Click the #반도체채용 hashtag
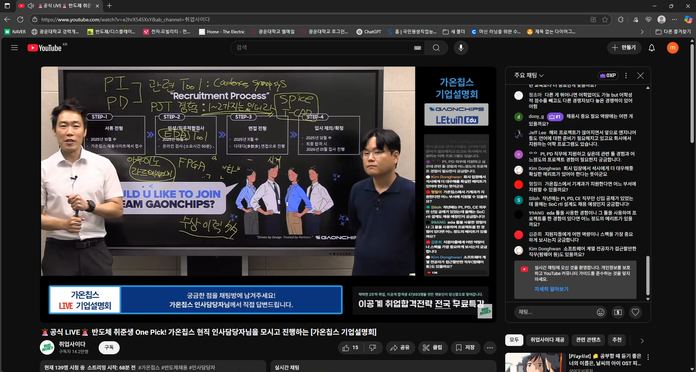696x372 pixels. coord(174,367)
